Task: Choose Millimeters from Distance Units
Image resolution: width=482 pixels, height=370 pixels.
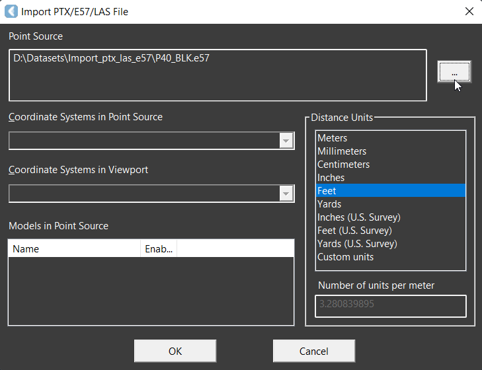Action: click(x=341, y=151)
